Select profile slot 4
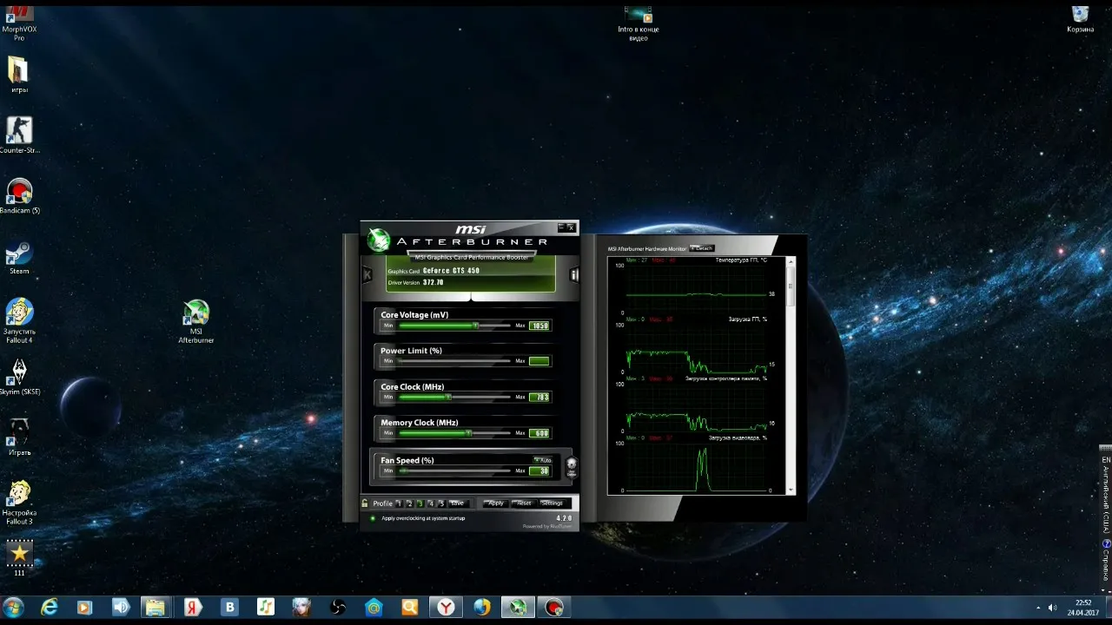1112x625 pixels. click(430, 503)
